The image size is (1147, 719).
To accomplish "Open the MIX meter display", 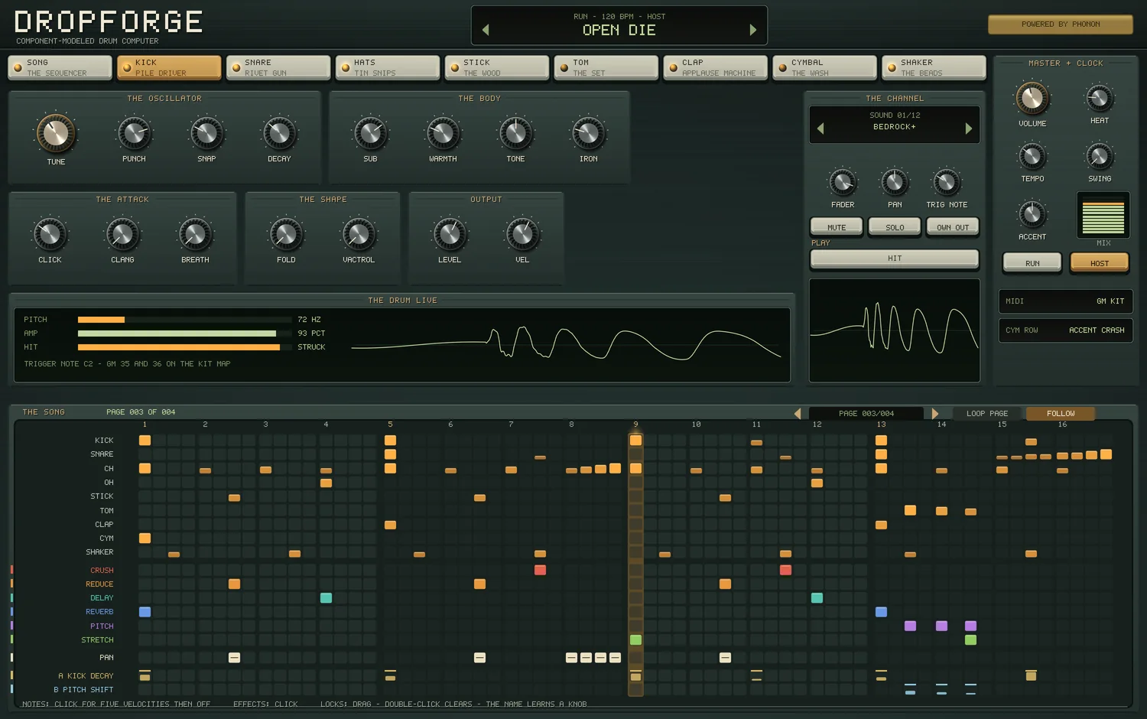I will point(1103,216).
